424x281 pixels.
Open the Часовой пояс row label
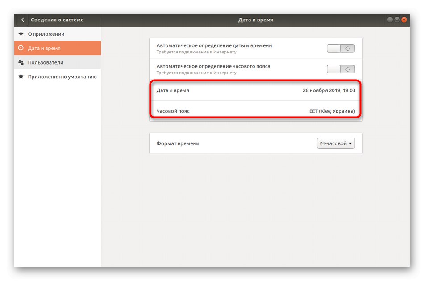coord(173,111)
